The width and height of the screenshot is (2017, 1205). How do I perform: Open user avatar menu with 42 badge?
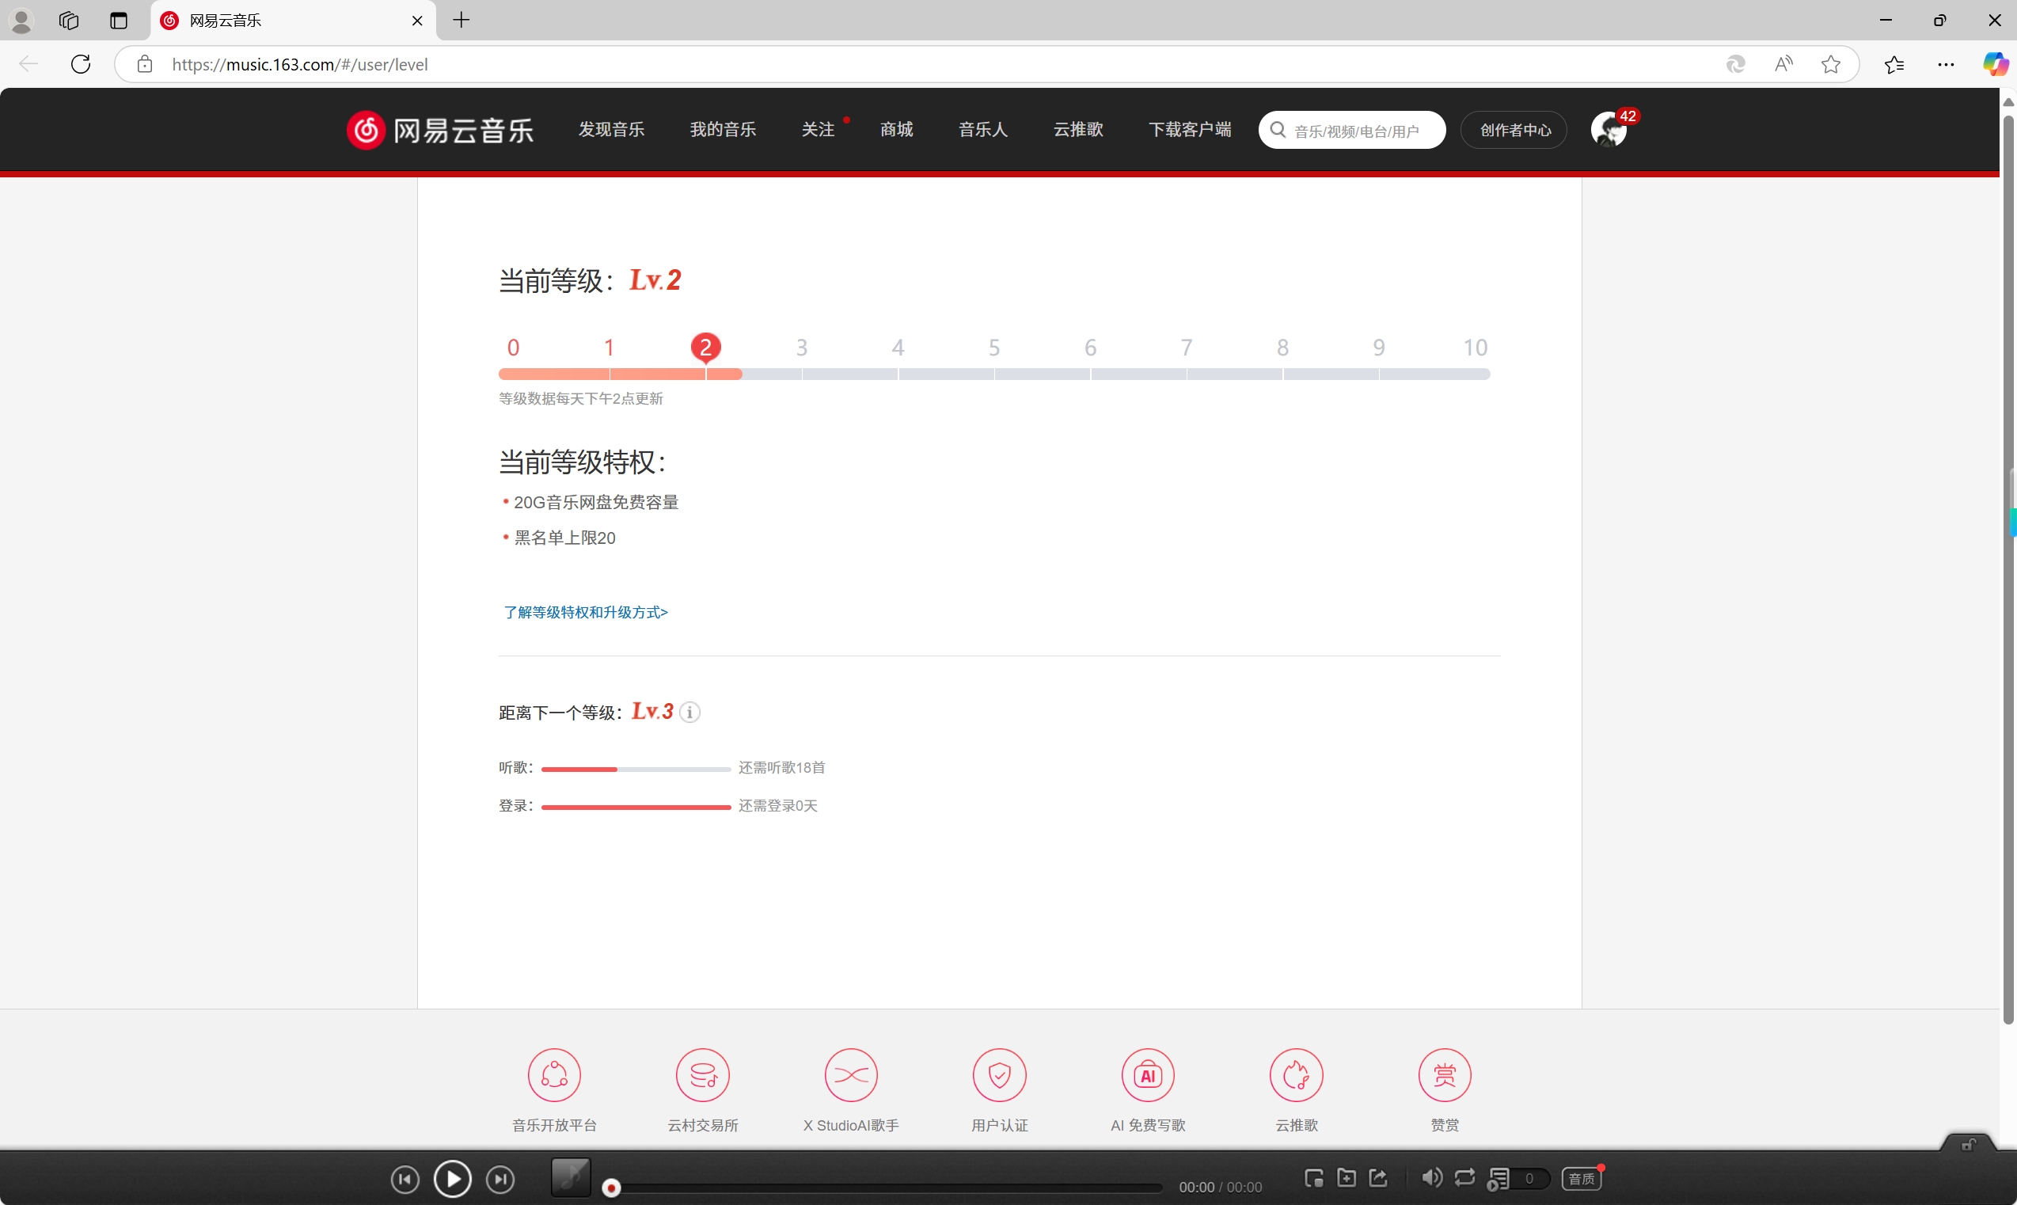point(1609,130)
